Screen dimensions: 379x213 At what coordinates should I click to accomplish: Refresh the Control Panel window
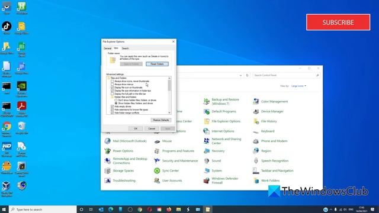pyautogui.click(x=247, y=75)
